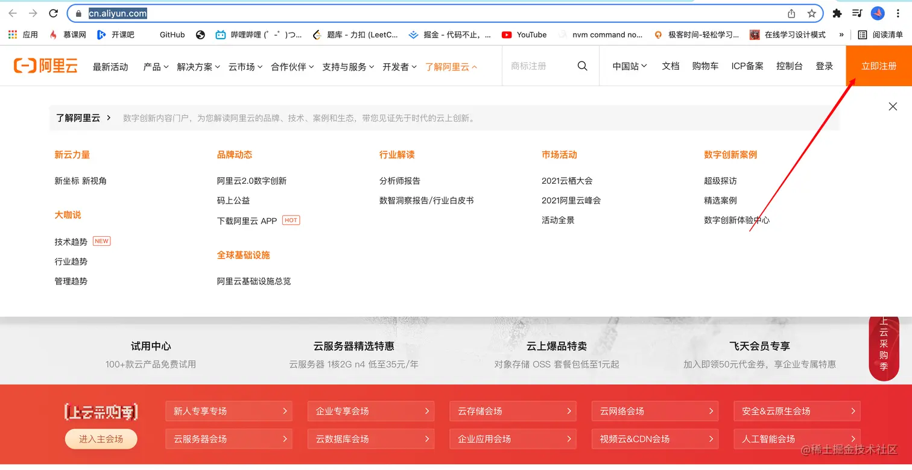This screenshot has width=912, height=470.
Task: Click the browser forward arrow
Action: (33, 13)
